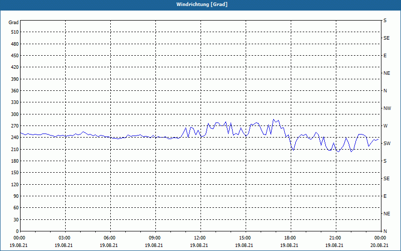This screenshot has height=251, width=401.
Task: Select the 270 y-axis value
Action: coord(15,126)
